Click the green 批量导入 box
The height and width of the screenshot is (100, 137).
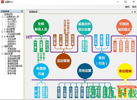tap(41, 46)
